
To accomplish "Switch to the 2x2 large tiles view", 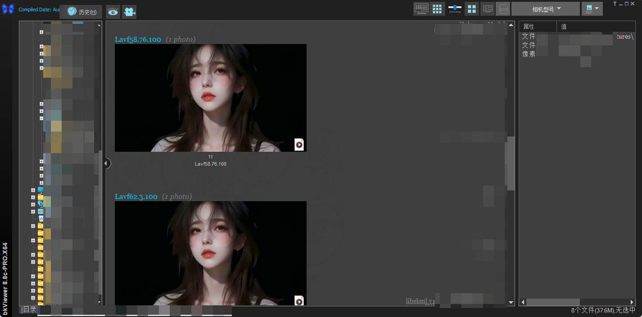I will point(471,9).
